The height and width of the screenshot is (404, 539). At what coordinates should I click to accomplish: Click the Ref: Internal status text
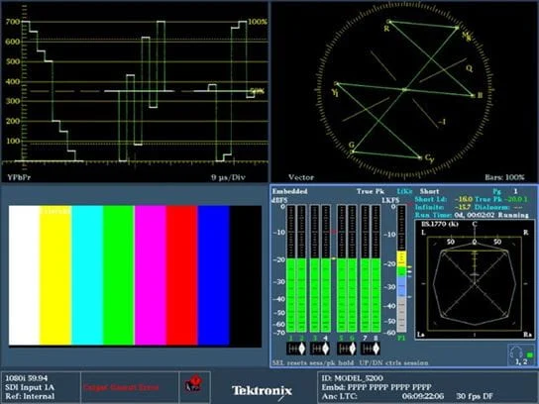tap(30, 396)
